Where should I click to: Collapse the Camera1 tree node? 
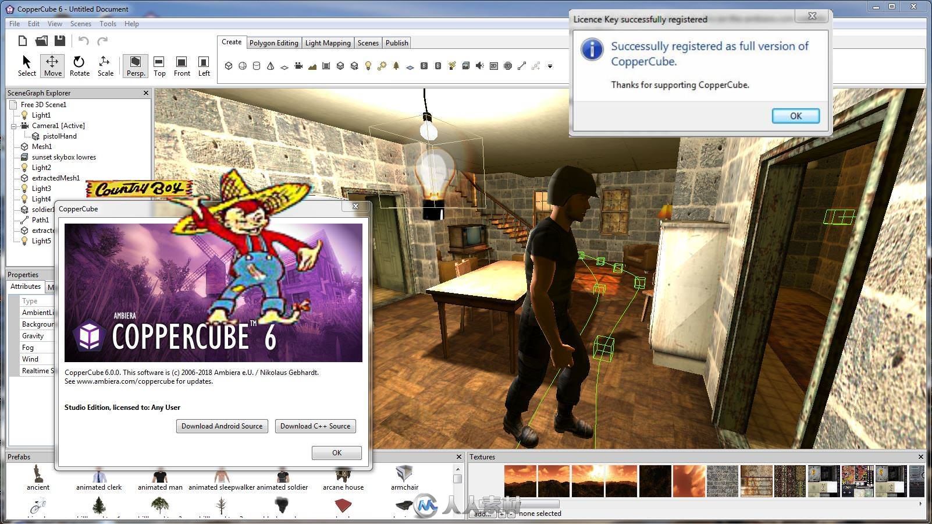(14, 126)
